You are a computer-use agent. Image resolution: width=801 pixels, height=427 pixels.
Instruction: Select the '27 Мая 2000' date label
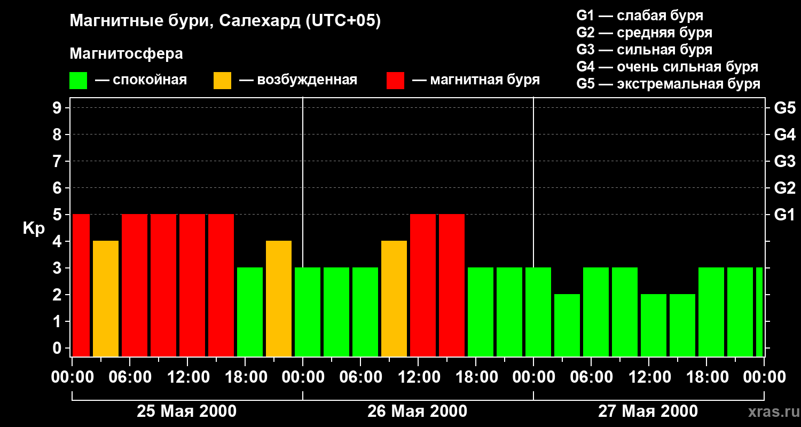[648, 412]
